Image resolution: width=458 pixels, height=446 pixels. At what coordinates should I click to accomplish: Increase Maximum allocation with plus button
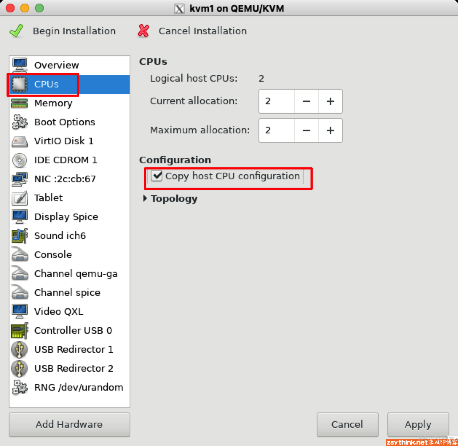[x=330, y=130]
